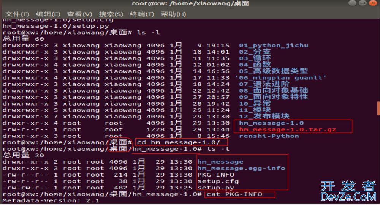Viewport: 380px width, 205px height.
Task: Click directory name 01_python_jichu
Action: click(274, 45)
